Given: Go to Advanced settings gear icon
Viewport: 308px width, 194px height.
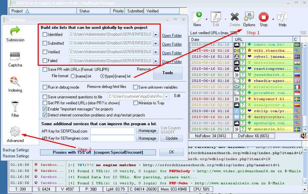Looking at the screenshot, I should tap(15, 132).
